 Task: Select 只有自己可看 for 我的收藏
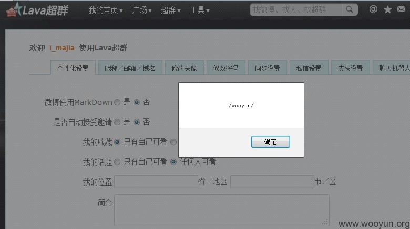coord(117,142)
